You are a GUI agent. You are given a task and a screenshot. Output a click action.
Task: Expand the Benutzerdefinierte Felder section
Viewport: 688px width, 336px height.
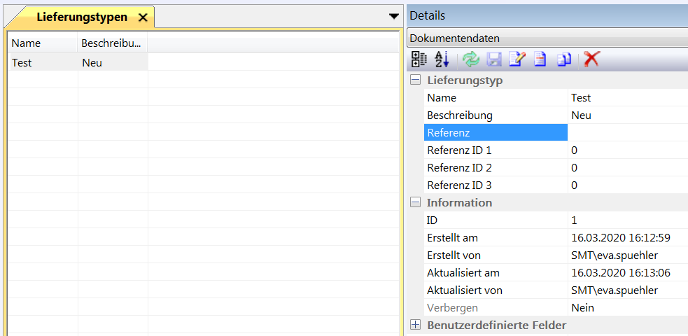coord(416,325)
